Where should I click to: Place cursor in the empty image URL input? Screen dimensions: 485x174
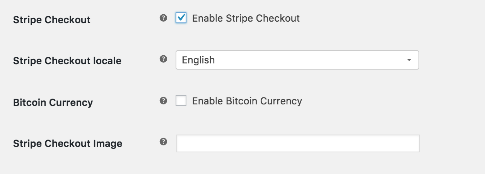pyautogui.click(x=298, y=143)
